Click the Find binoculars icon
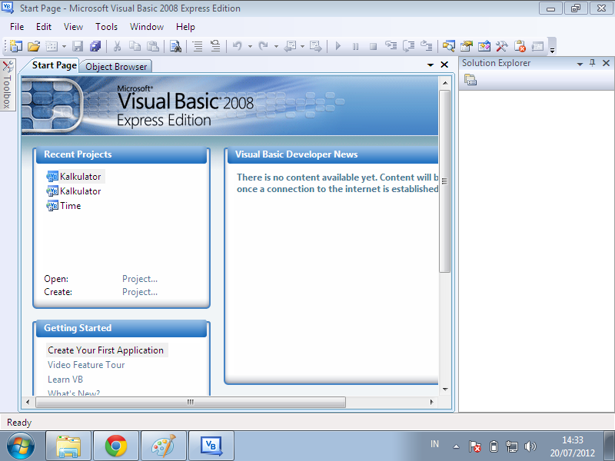This screenshot has width=615, height=461. click(x=175, y=46)
